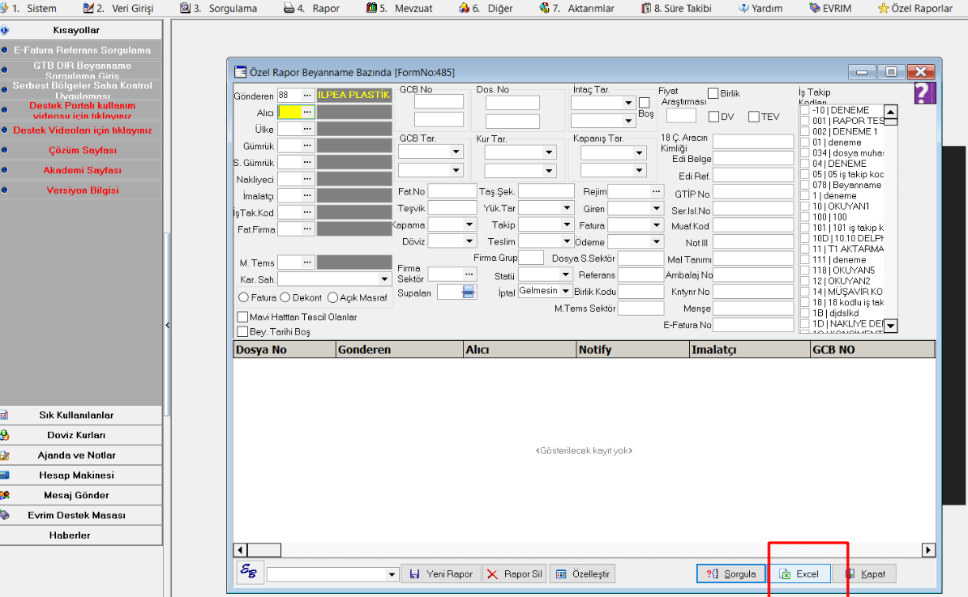Click the purple question mark help icon
Image resolution: width=968 pixels, height=597 pixels.
click(x=925, y=93)
